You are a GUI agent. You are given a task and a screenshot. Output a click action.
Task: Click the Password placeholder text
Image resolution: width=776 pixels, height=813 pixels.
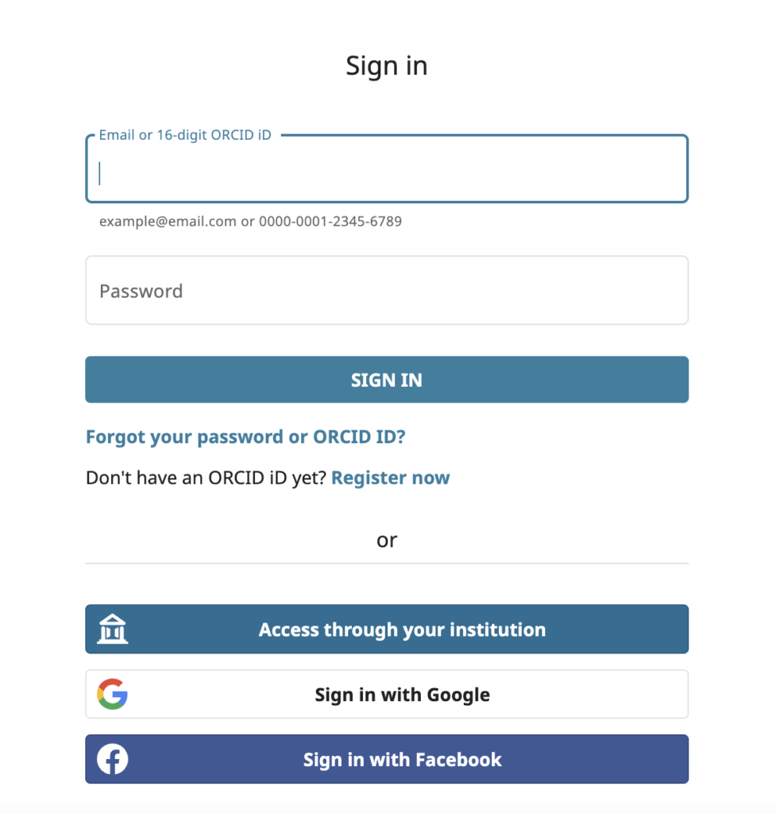[x=141, y=291]
